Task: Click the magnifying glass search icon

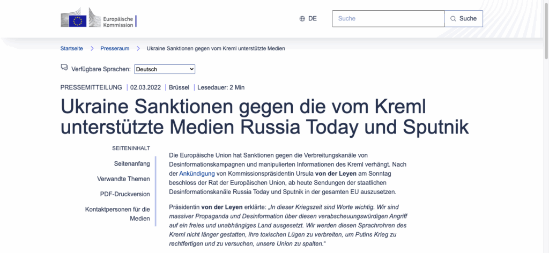Action: click(453, 19)
